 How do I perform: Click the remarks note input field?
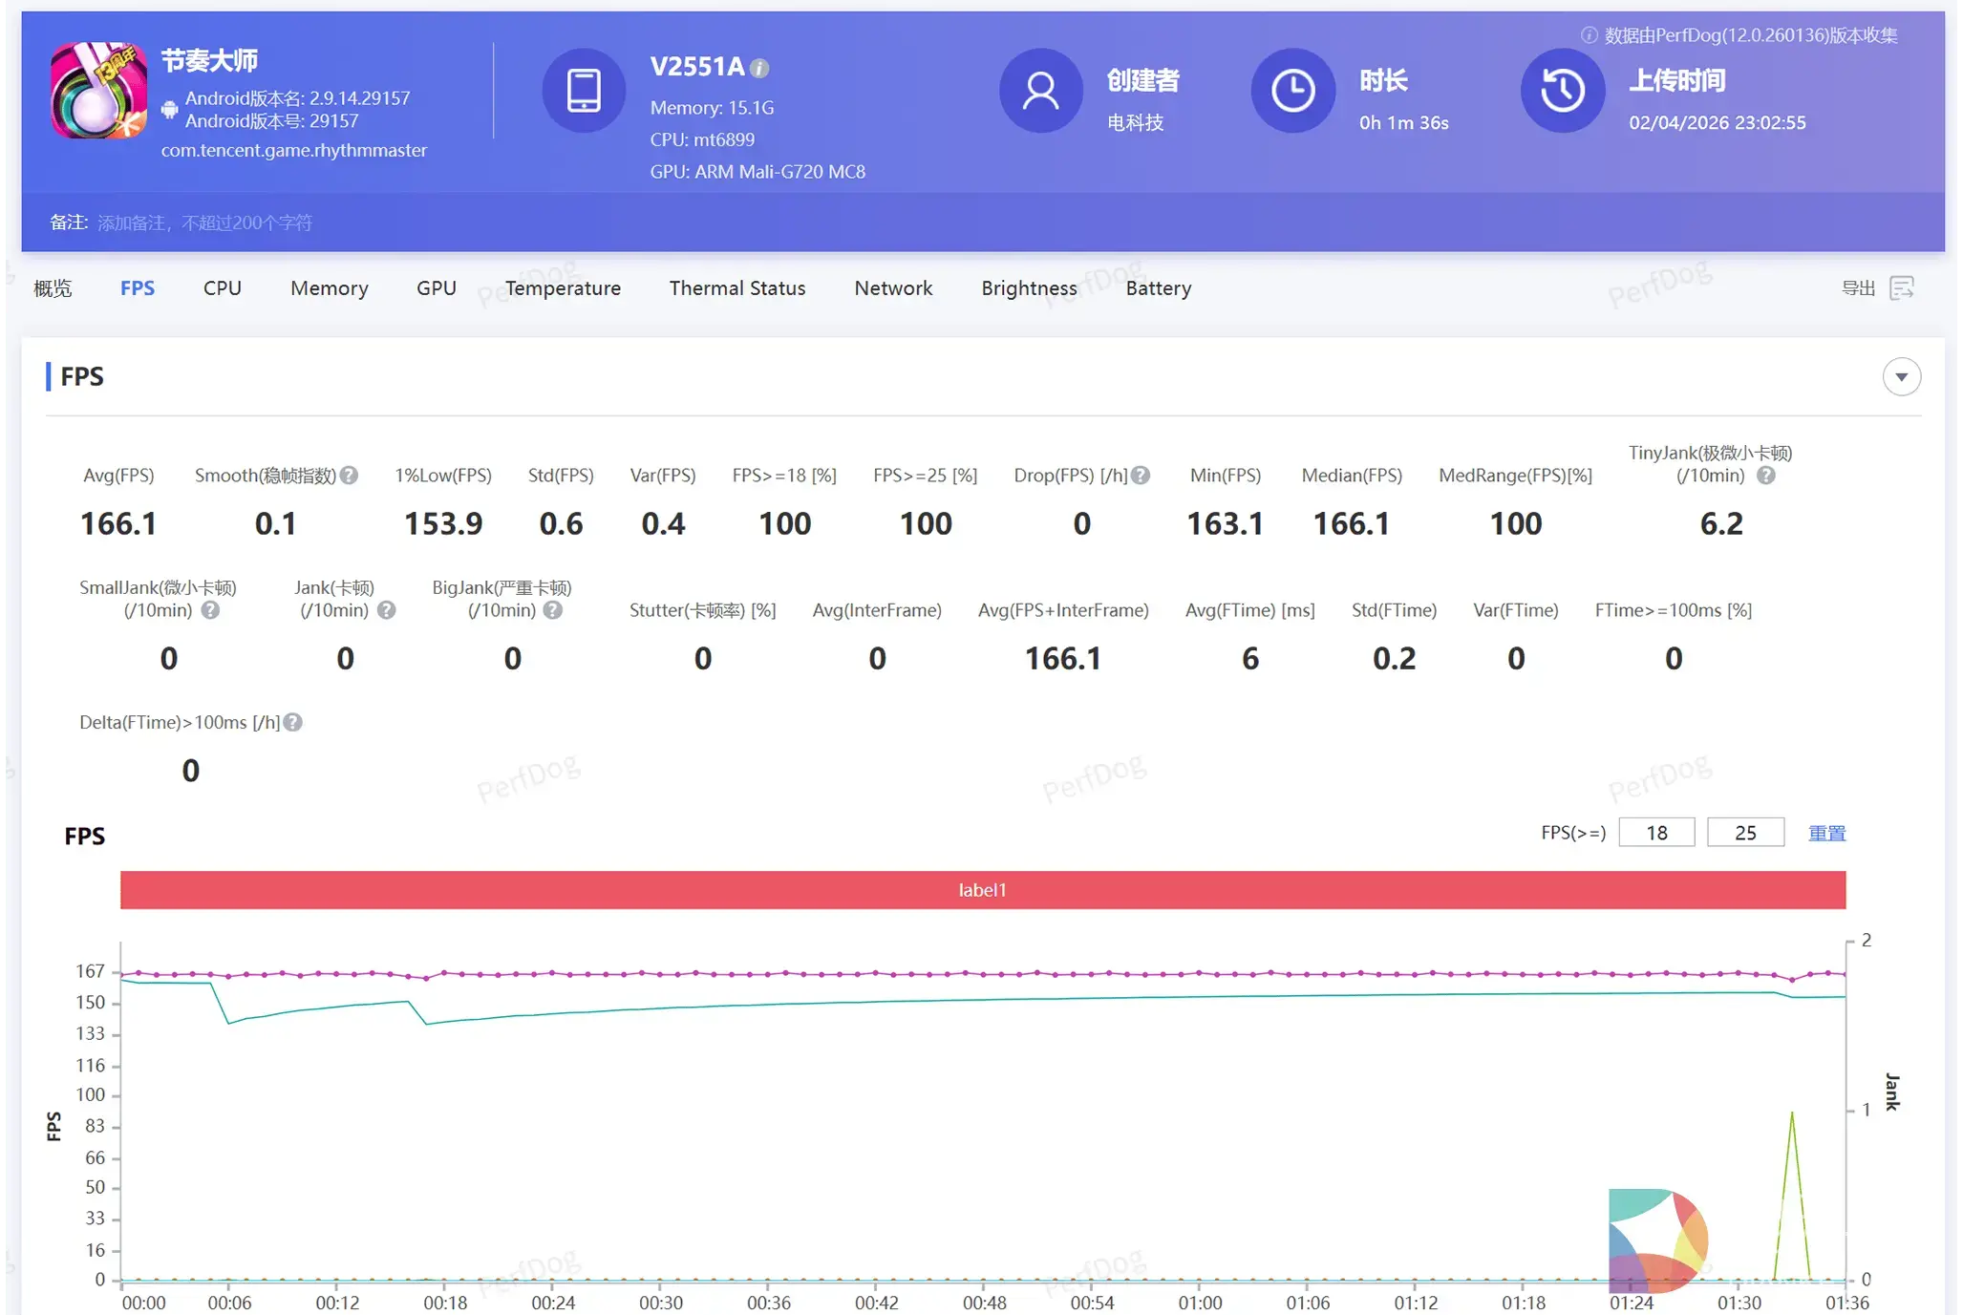(204, 223)
